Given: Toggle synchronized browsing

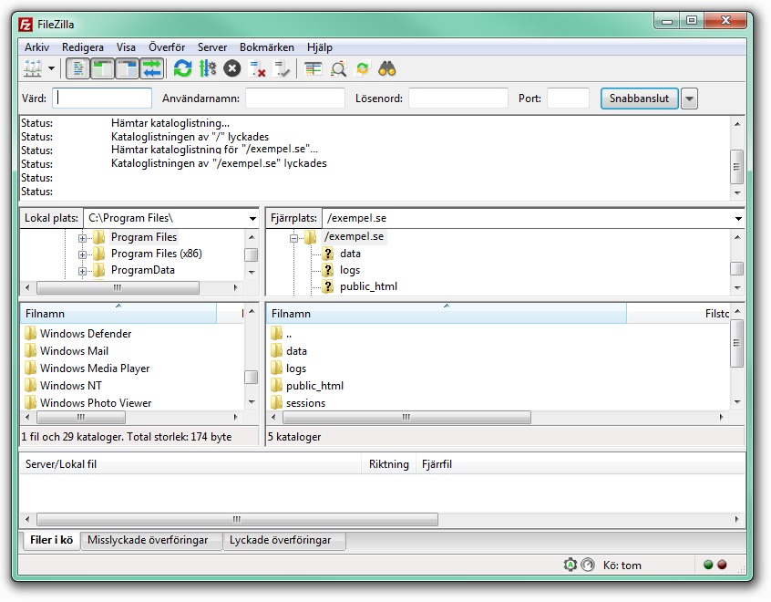Looking at the screenshot, I should (x=363, y=68).
